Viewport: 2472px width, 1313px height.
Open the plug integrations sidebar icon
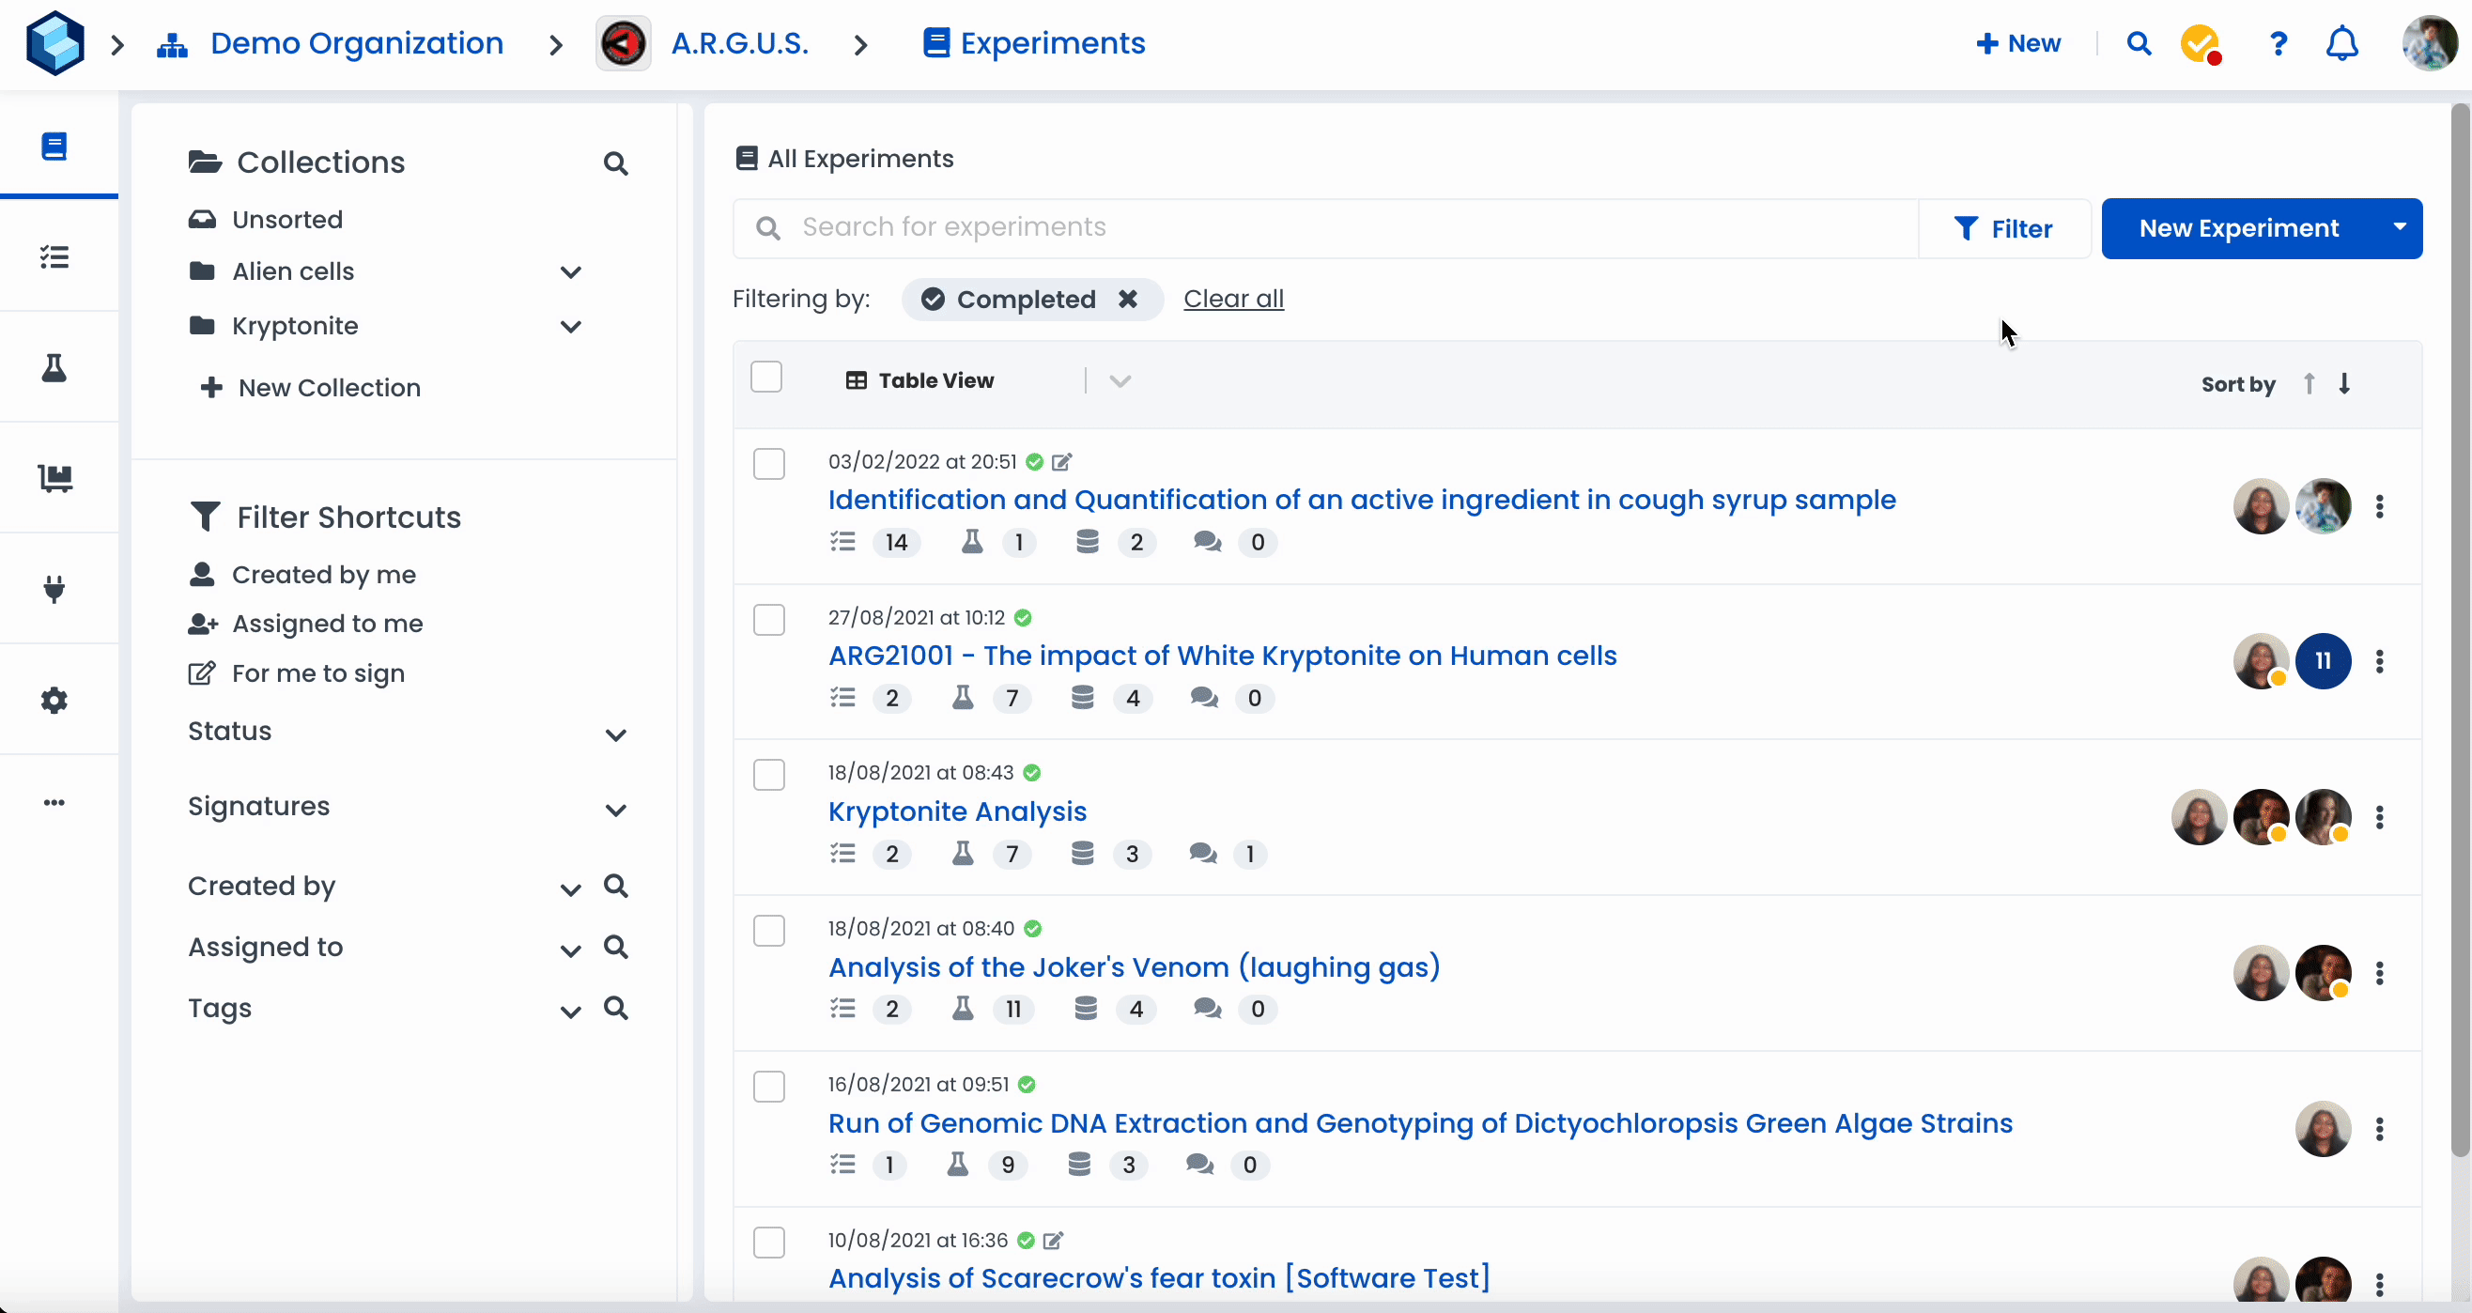tap(54, 588)
